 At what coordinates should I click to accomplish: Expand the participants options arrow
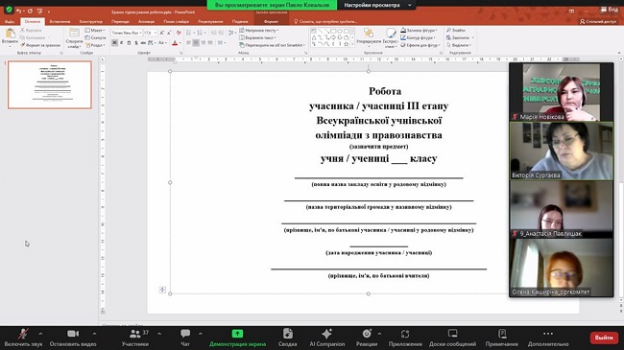pyautogui.click(x=159, y=334)
